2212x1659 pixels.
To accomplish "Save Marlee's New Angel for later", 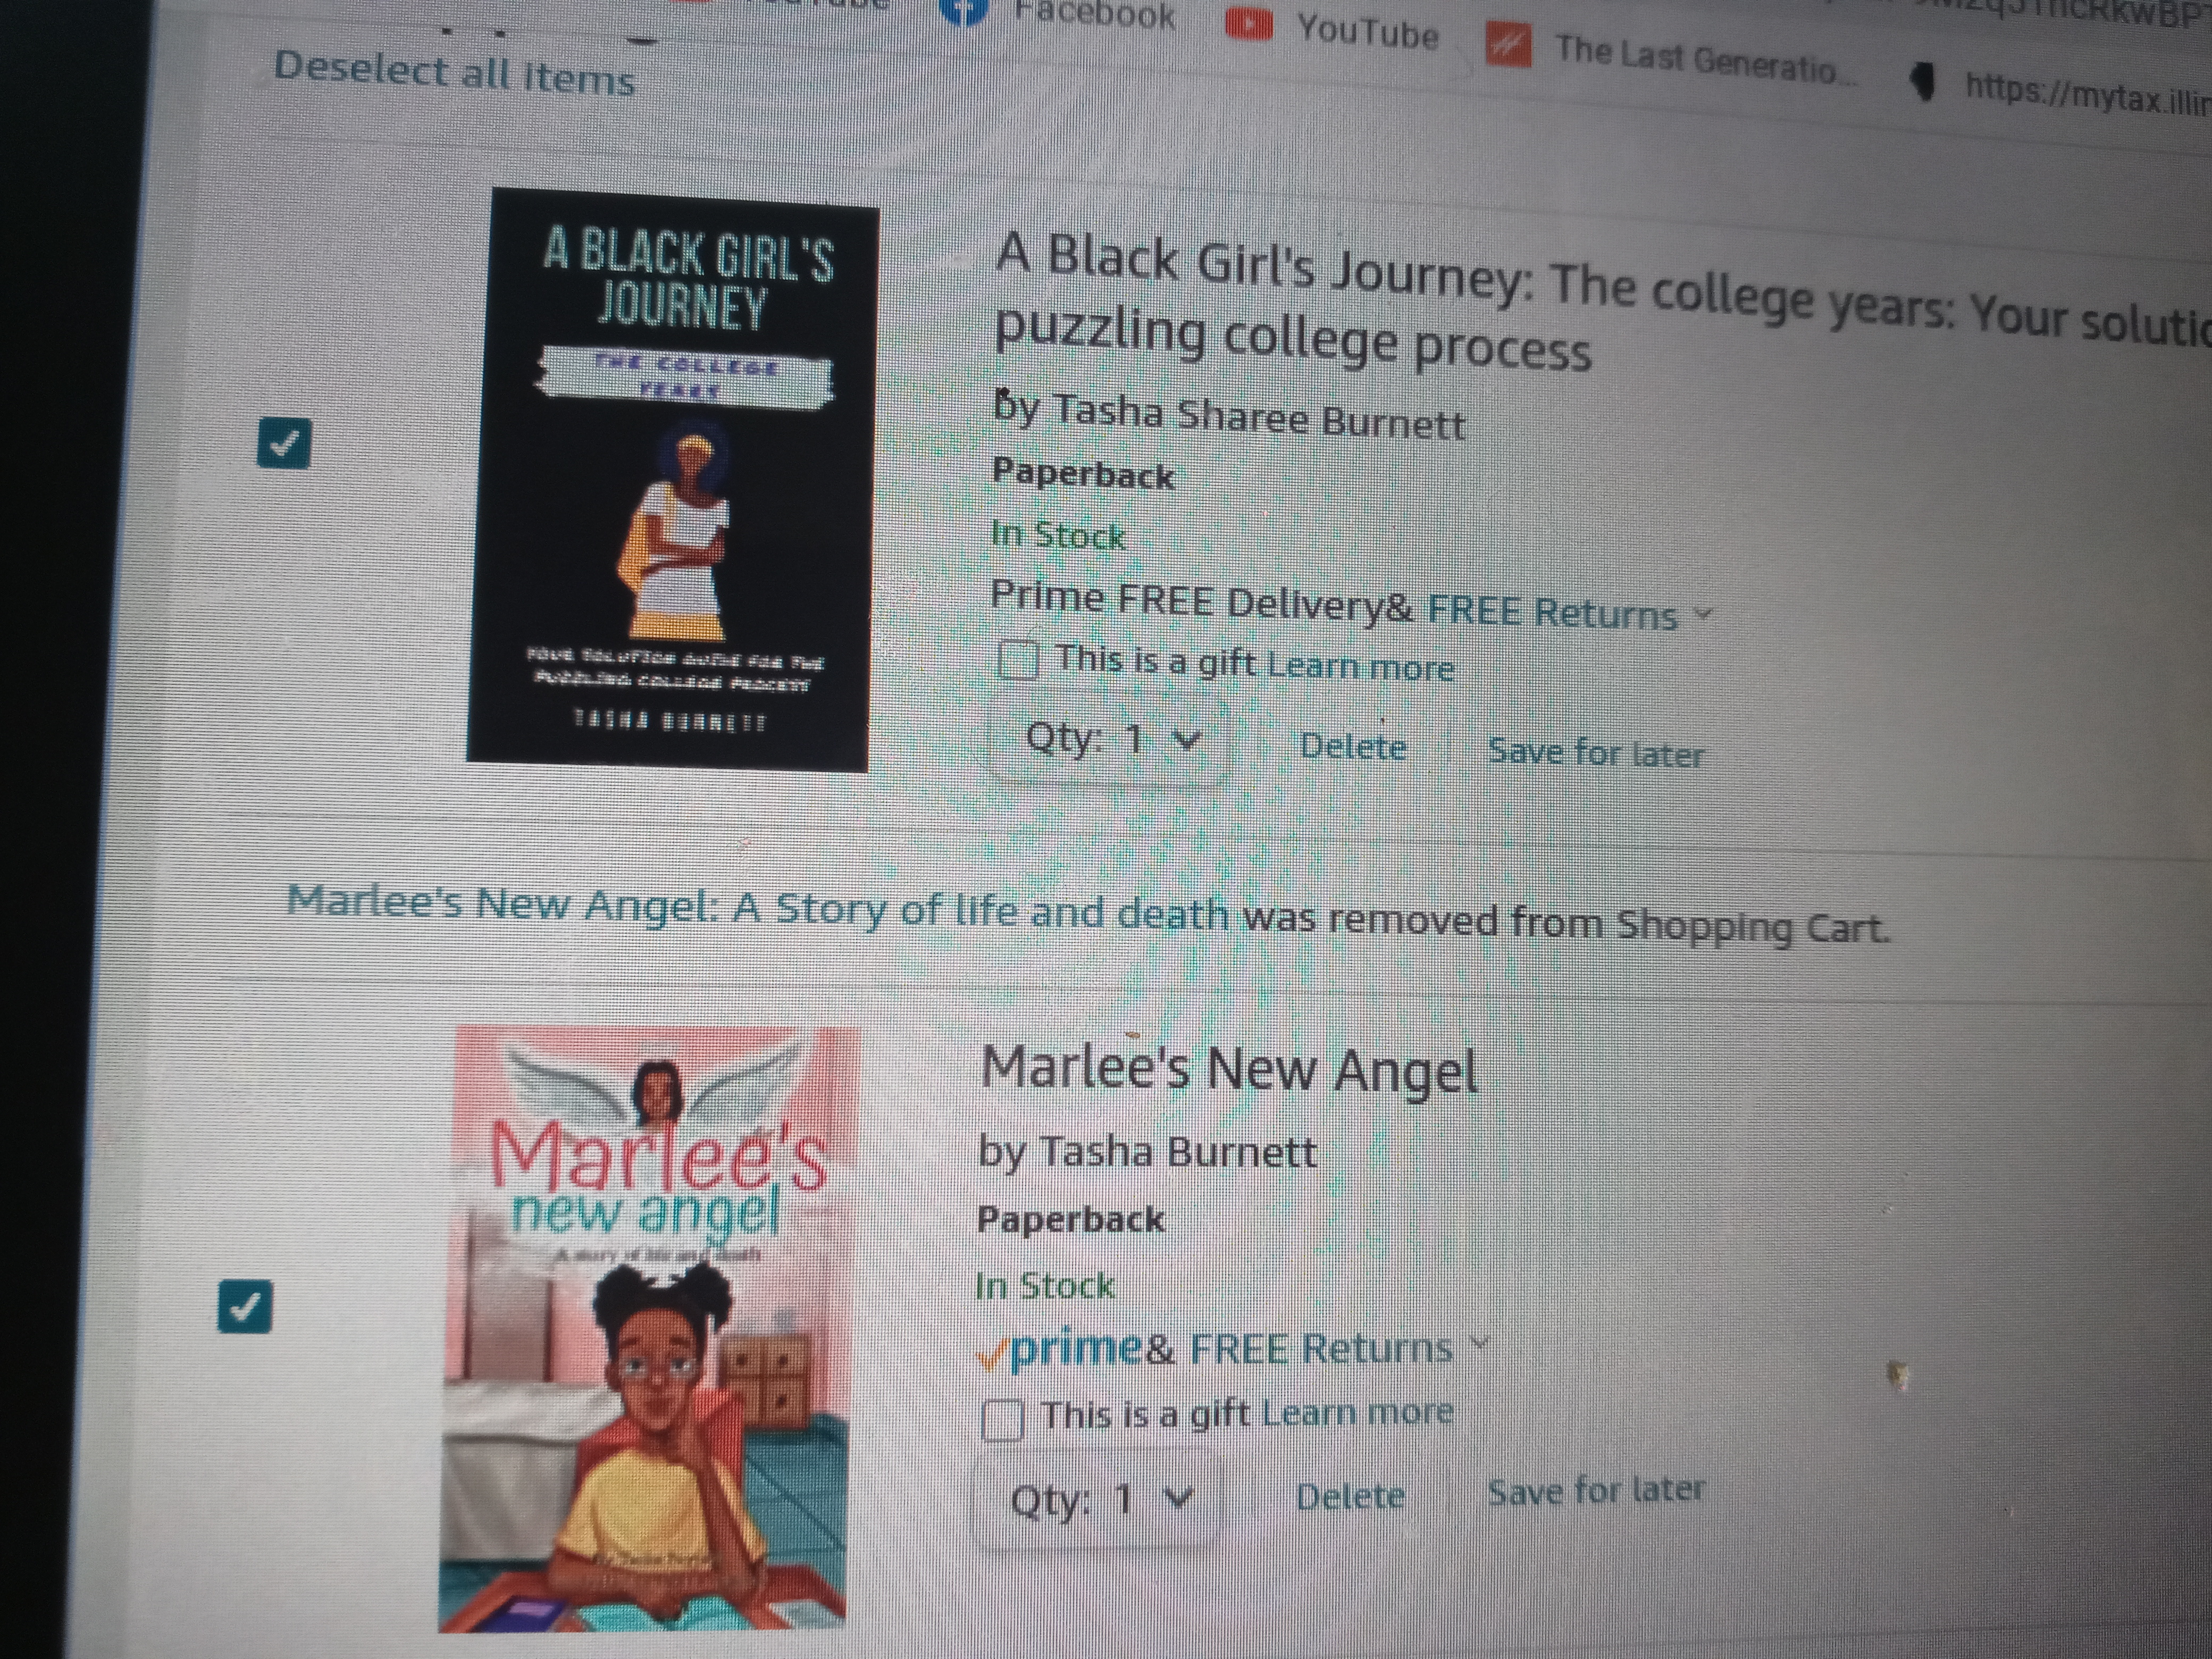I will click(x=1596, y=1490).
